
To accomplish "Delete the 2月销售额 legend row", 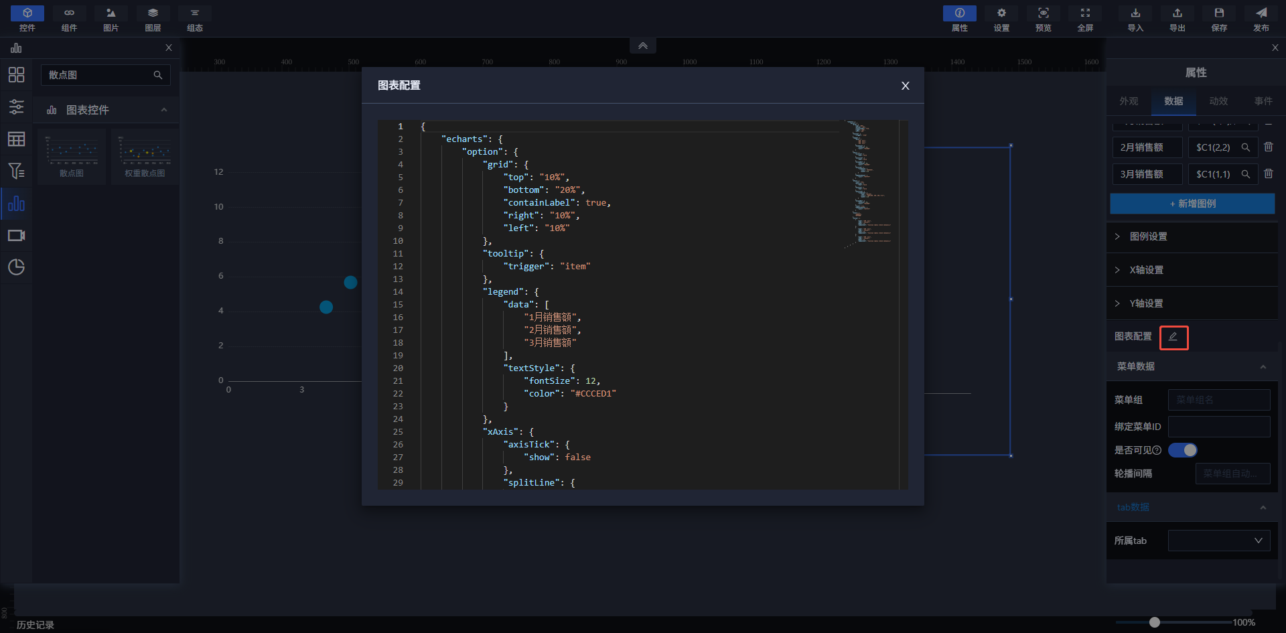I will (1268, 147).
